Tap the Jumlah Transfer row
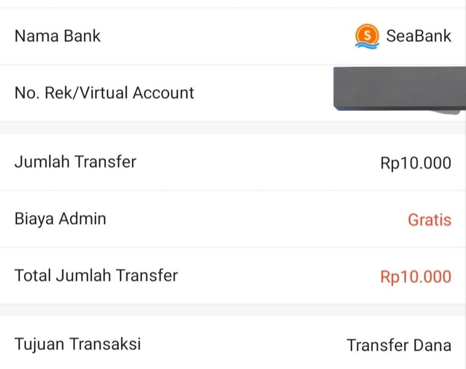Image resolution: width=466 pixels, height=369 pixels. [233, 162]
